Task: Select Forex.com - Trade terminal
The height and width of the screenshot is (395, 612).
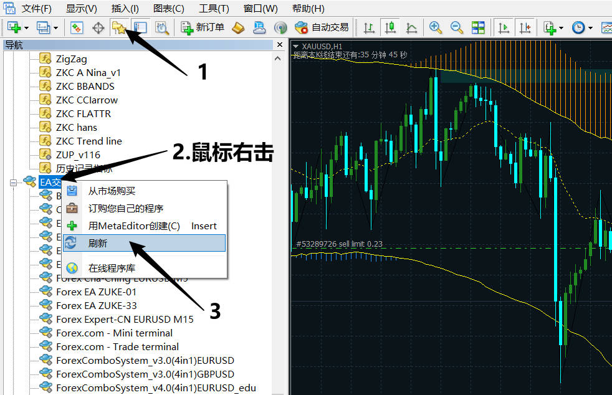Action: coord(118,346)
